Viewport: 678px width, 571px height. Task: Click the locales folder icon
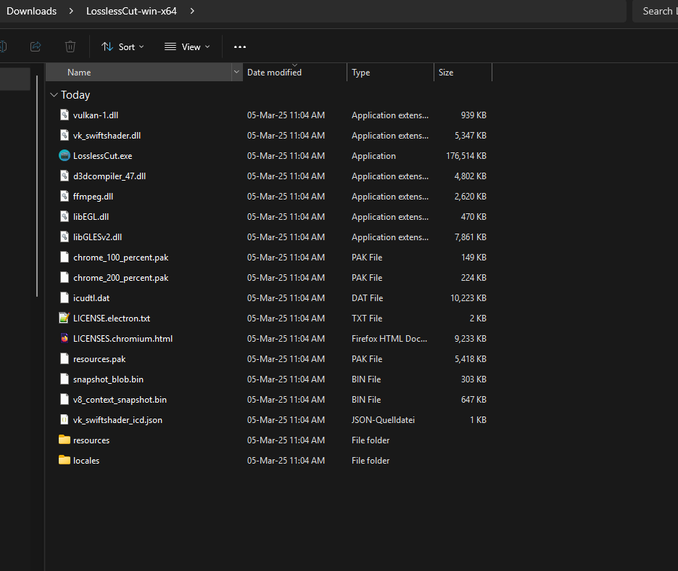pyautogui.click(x=65, y=460)
